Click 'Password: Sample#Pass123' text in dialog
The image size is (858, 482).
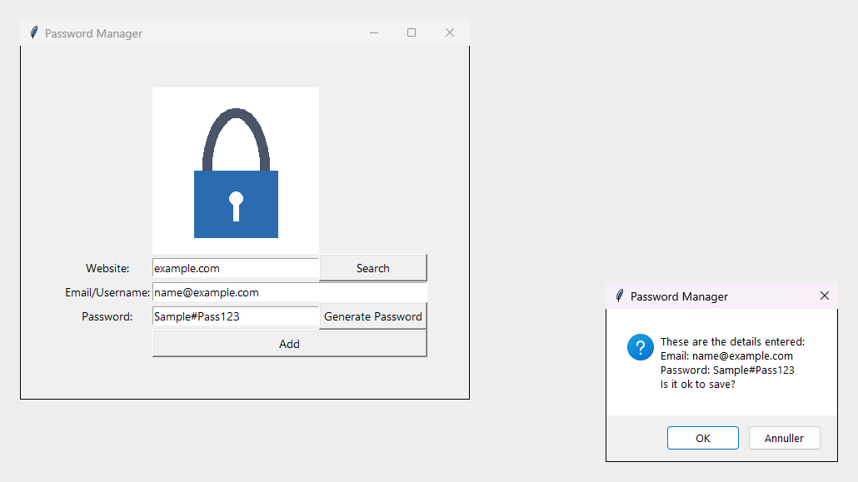(727, 370)
